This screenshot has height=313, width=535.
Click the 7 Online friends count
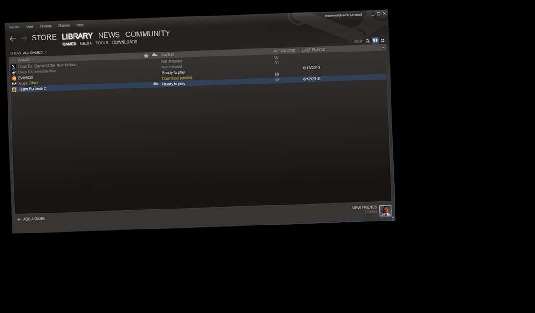click(371, 212)
